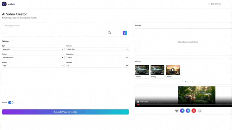Click the share icon below the video
The height and width of the screenshot is (130, 232).
[188, 111]
